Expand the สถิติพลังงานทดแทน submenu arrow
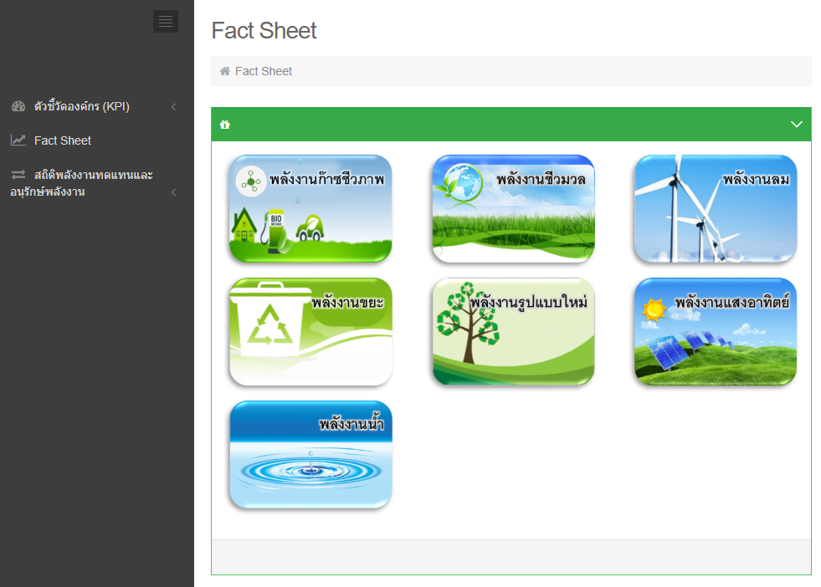Image resolution: width=821 pixels, height=587 pixels. (x=173, y=192)
